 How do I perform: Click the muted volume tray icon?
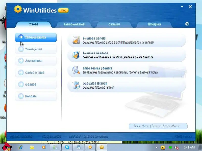176,147
